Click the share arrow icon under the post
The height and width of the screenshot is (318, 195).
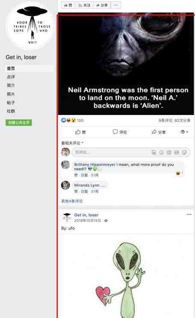pos(154,132)
